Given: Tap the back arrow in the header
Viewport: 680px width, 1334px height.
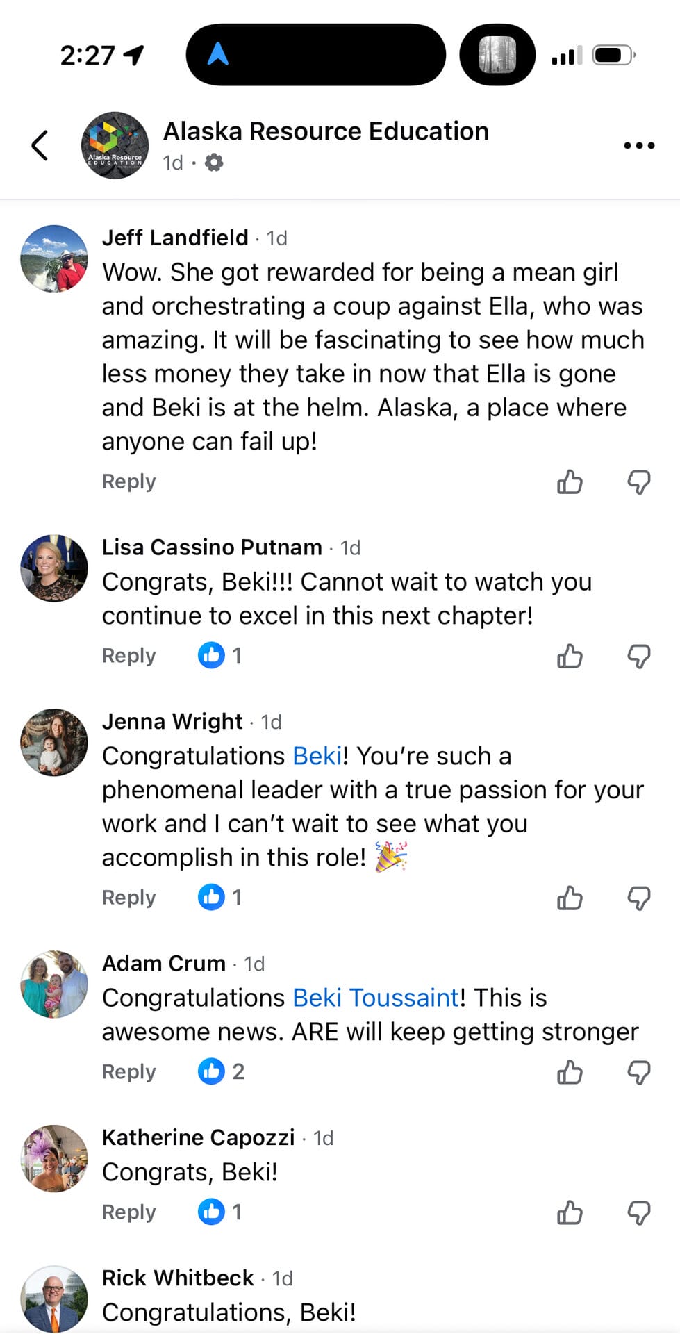Looking at the screenshot, I should (x=40, y=145).
